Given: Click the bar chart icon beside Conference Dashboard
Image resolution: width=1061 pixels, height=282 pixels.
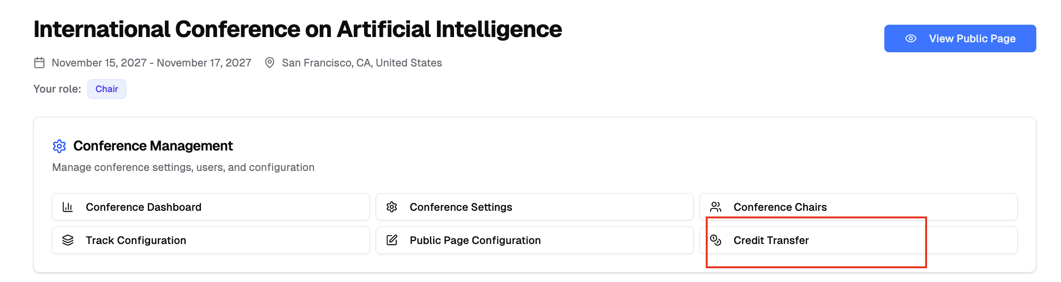Looking at the screenshot, I should pyautogui.click(x=68, y=207).
